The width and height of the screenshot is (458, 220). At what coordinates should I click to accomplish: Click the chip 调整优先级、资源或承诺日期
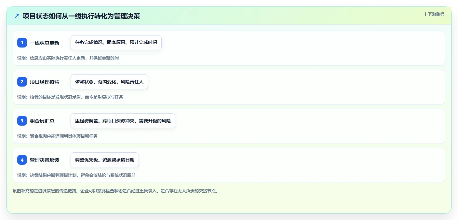tap(105, 160)
